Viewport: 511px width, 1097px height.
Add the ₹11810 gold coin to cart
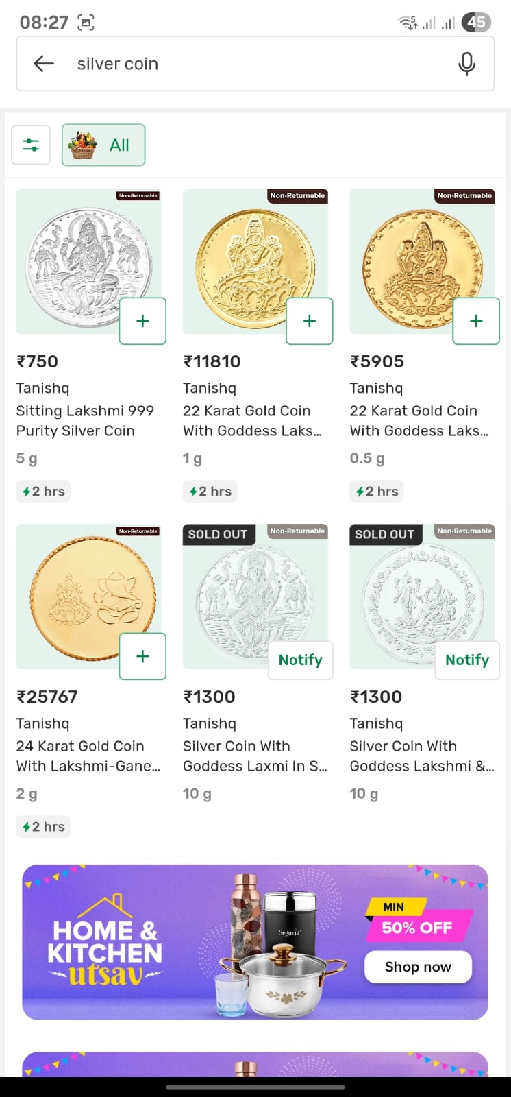click(x=310, y=321)
